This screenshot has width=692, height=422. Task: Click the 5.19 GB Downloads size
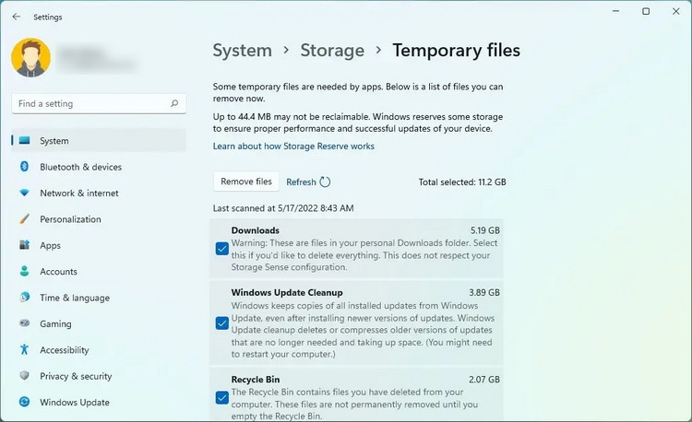click(x=485, y=230)
